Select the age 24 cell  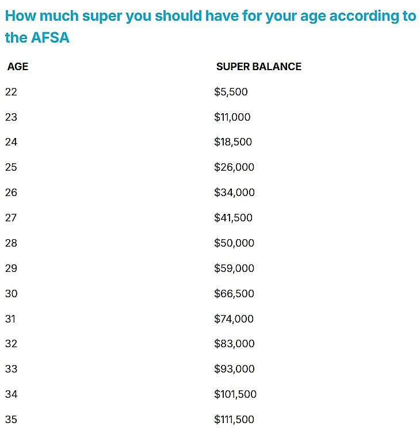11,142
